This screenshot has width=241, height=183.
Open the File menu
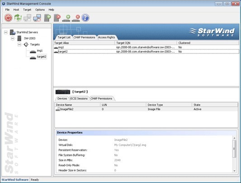(x=7, y=10)
